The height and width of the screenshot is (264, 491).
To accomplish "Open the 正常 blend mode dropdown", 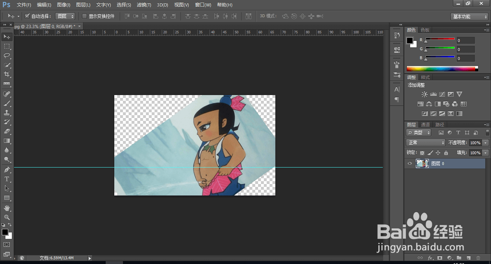I will click(x=426, y=143).
